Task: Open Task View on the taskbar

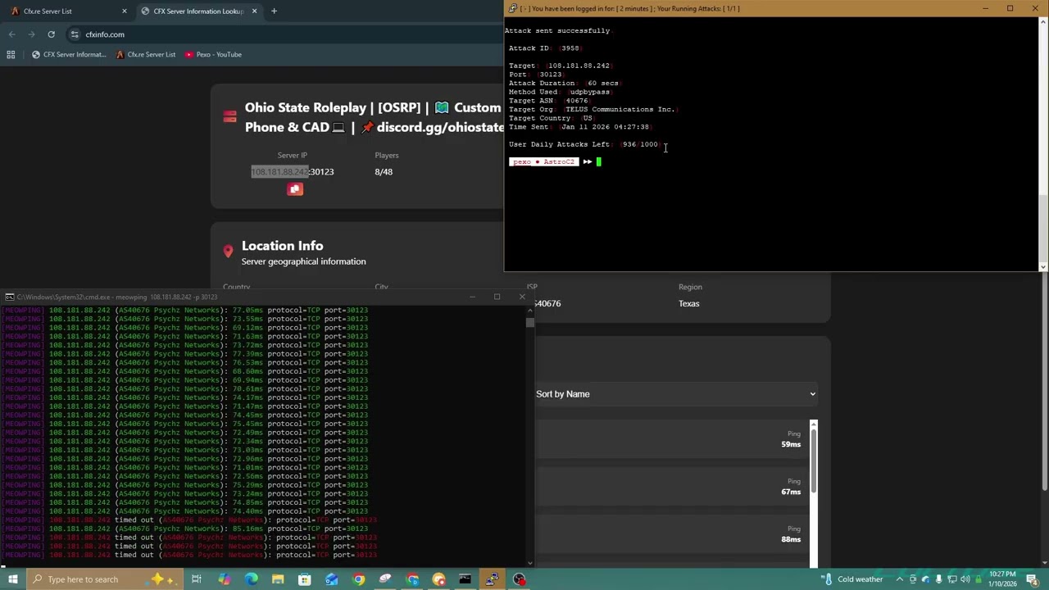Action: (x=197, y=579)
